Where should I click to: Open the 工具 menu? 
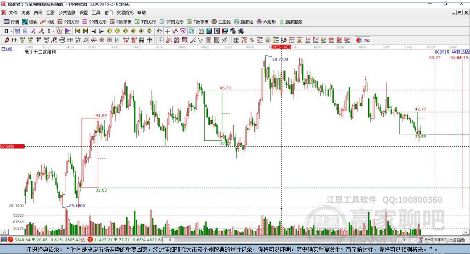[x=96, y=12]
